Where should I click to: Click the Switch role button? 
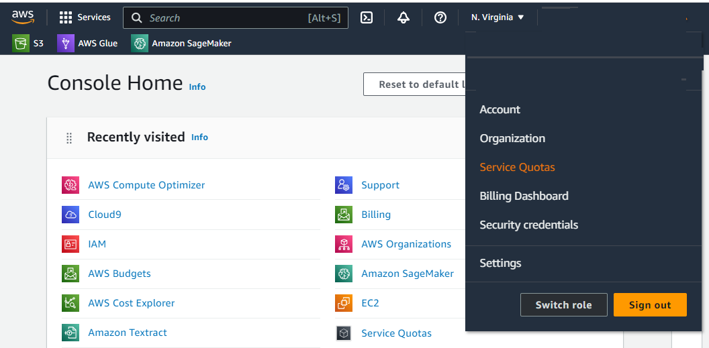point(563,304)
